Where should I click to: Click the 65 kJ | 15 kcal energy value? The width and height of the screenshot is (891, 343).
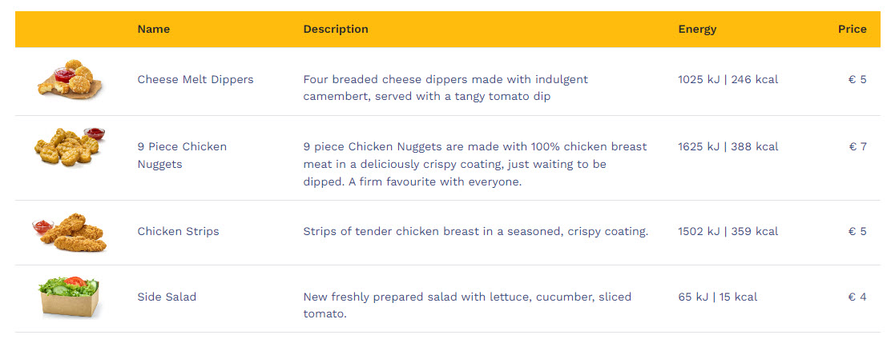[717, 297]
